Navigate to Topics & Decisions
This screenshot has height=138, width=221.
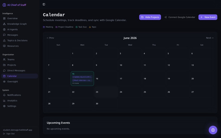[19, 41]
